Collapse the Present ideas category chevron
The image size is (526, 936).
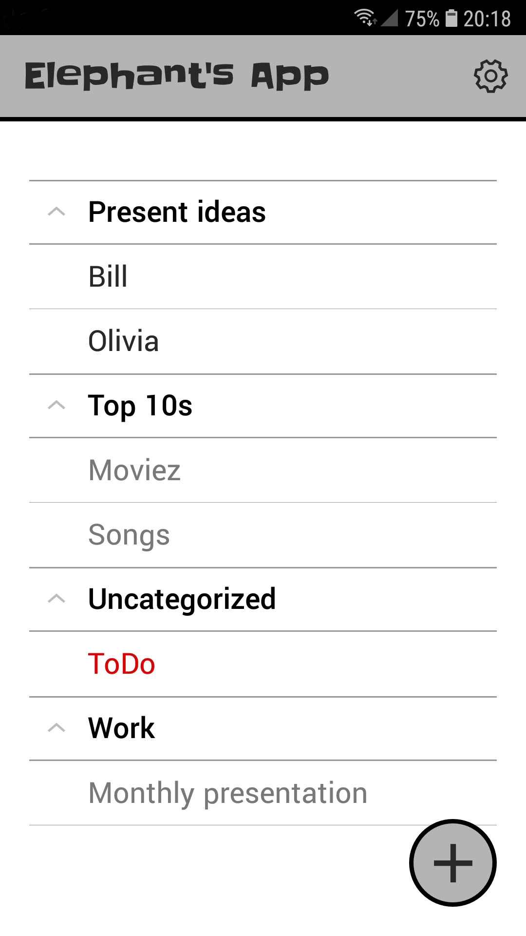(x=56, y=212)
